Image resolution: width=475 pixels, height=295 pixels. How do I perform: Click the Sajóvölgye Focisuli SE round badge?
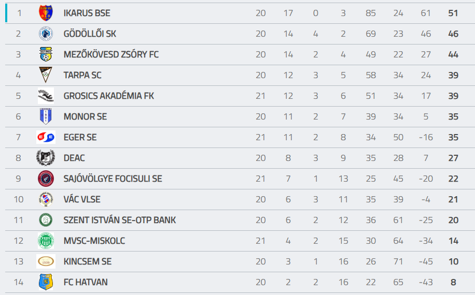click(46, 179)
